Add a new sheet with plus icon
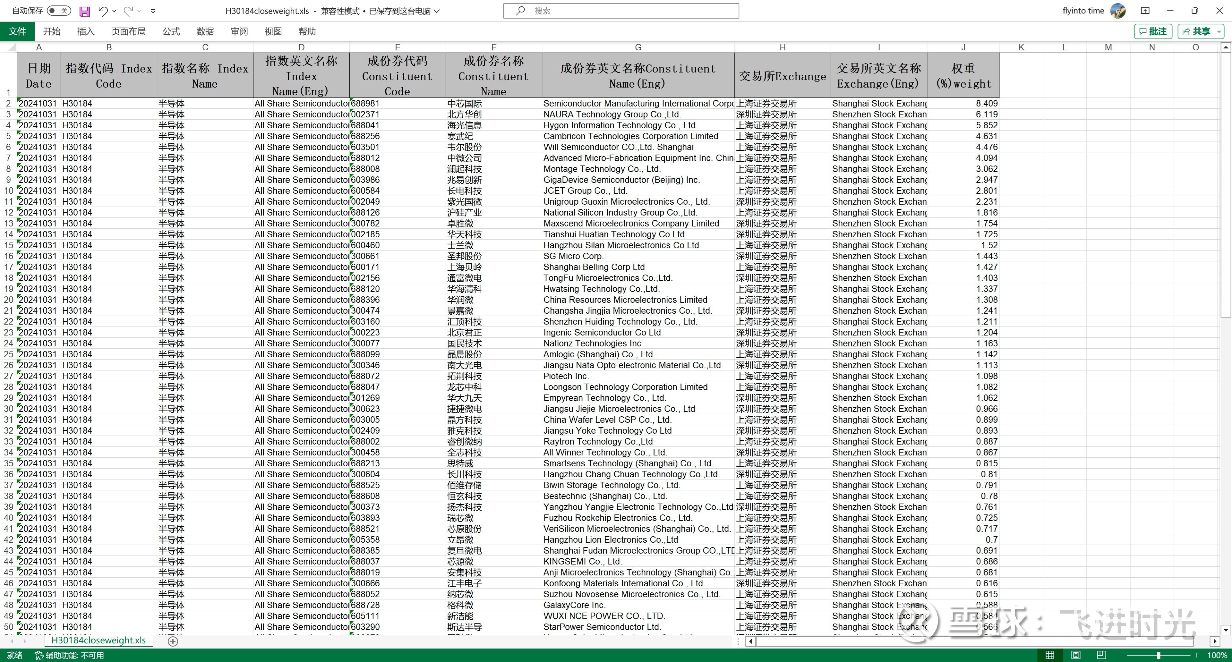The image size is (1232, 662). 173,641
